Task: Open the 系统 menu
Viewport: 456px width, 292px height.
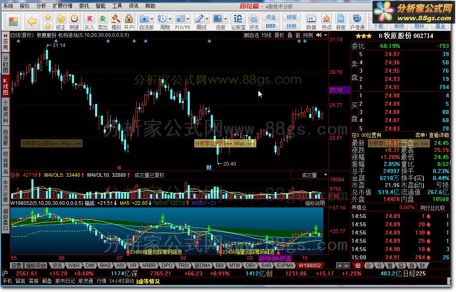Action: [8, 6]
